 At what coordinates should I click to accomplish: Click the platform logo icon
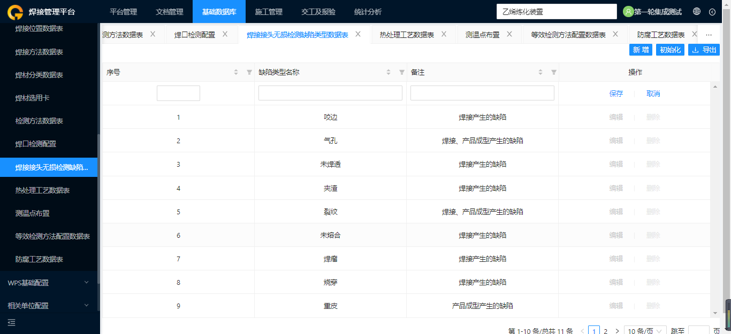15,12
